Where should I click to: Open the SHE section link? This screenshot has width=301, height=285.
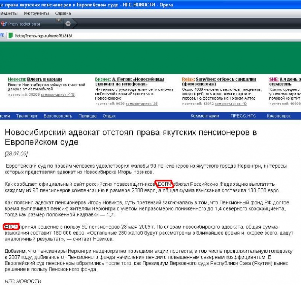[274, 79]
